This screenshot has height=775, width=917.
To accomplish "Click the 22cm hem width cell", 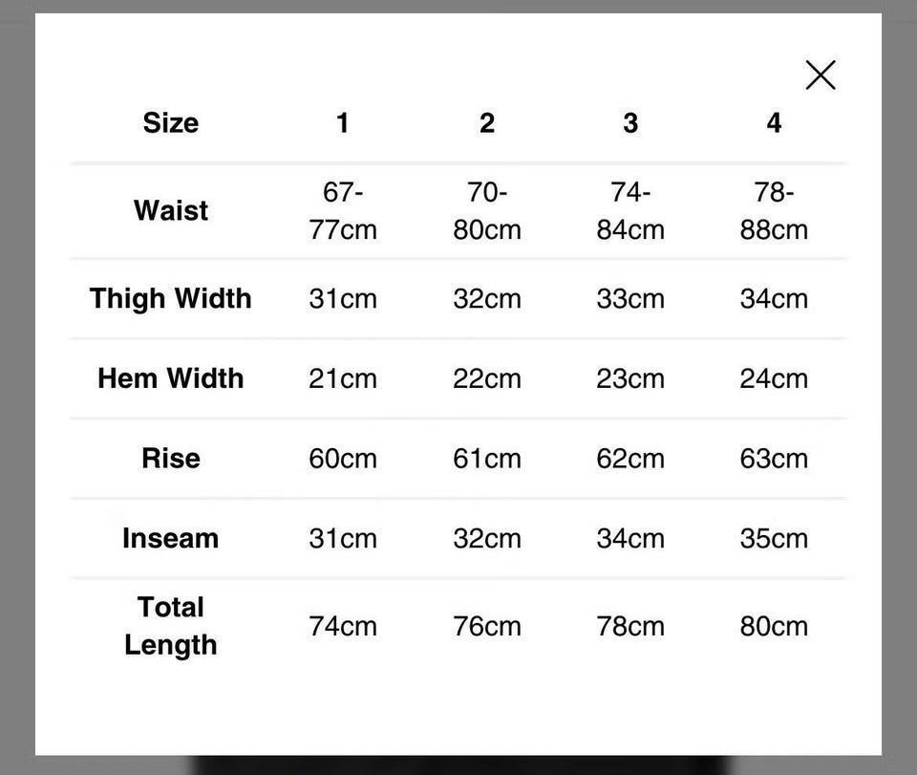I will (487, 378).
